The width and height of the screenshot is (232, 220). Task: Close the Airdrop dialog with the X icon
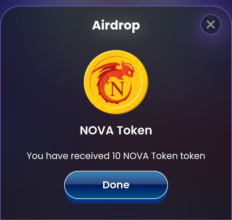[x=211, y=25]
